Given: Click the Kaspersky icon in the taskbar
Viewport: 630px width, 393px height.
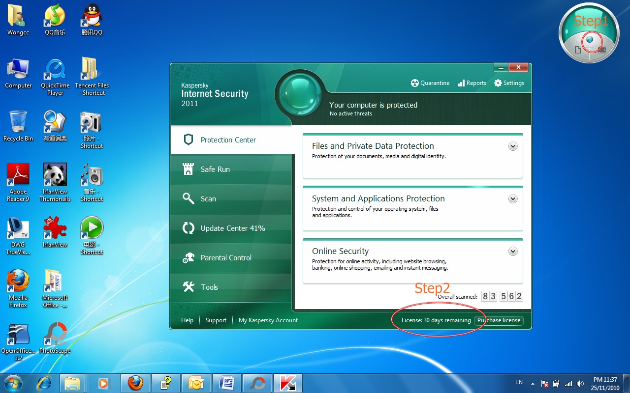Looking at the screenshot, I should click(287, 383).
